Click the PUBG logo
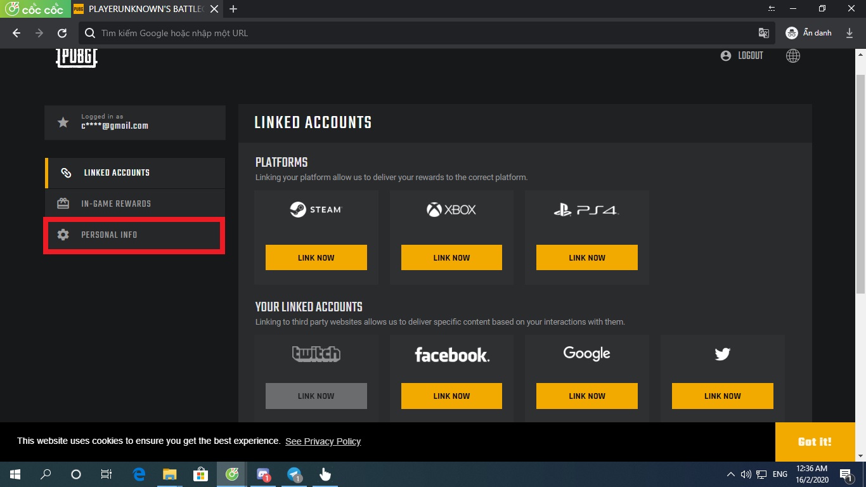 [77, 57]
